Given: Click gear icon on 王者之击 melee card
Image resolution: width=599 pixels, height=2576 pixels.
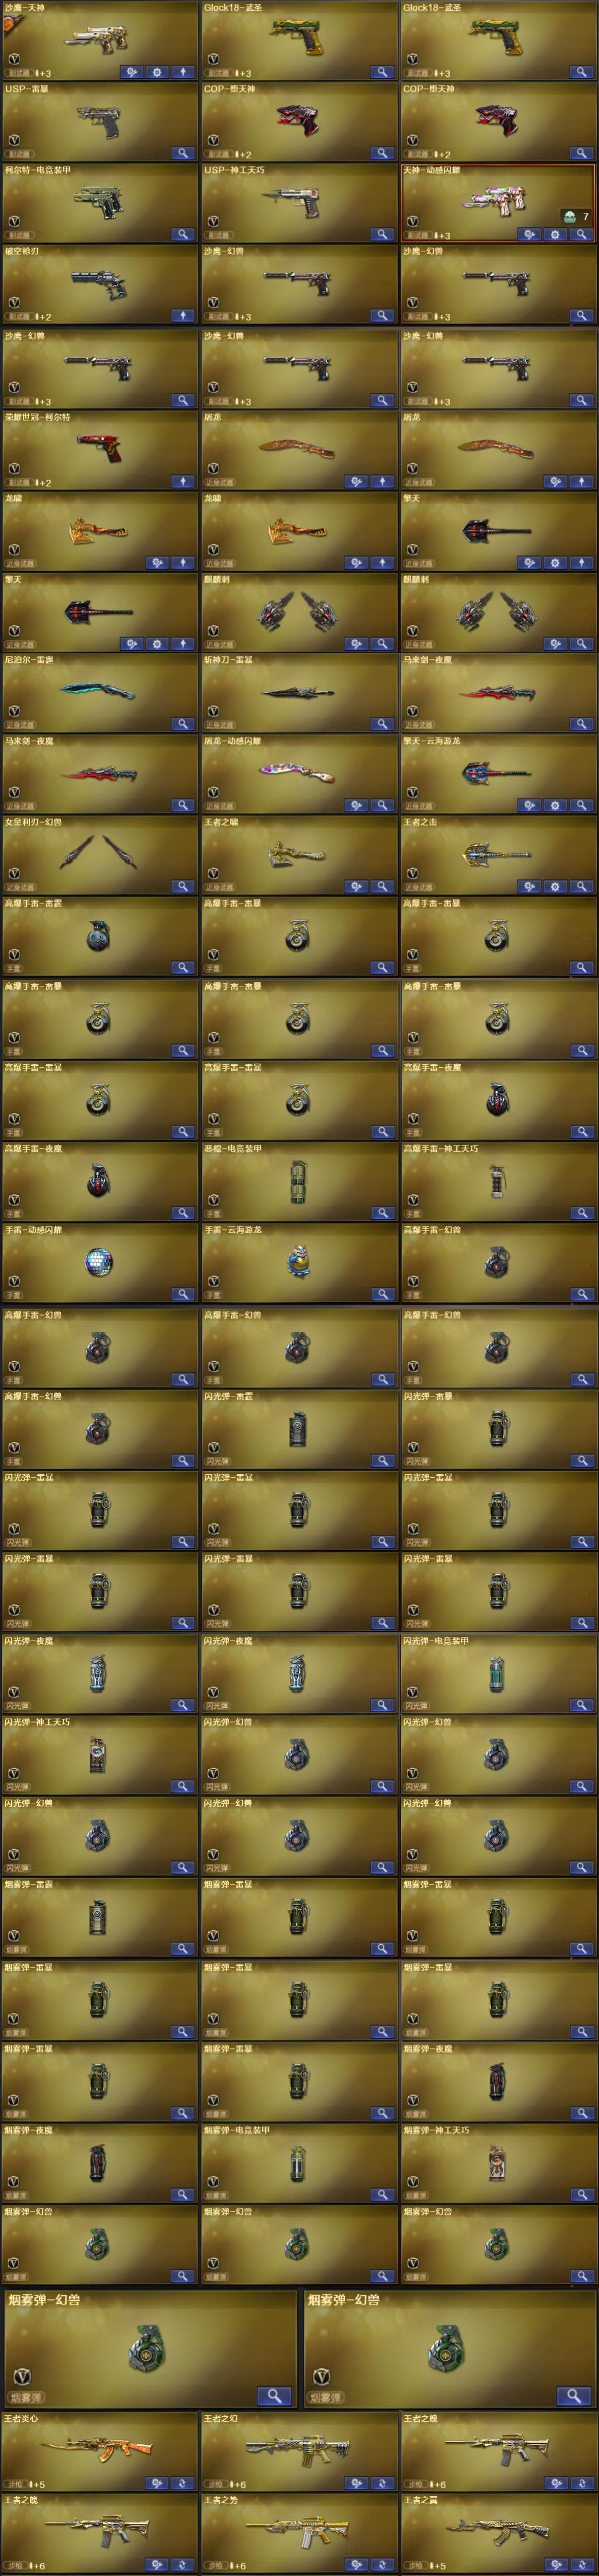Looking at the screenshot, I should (557, 886).
